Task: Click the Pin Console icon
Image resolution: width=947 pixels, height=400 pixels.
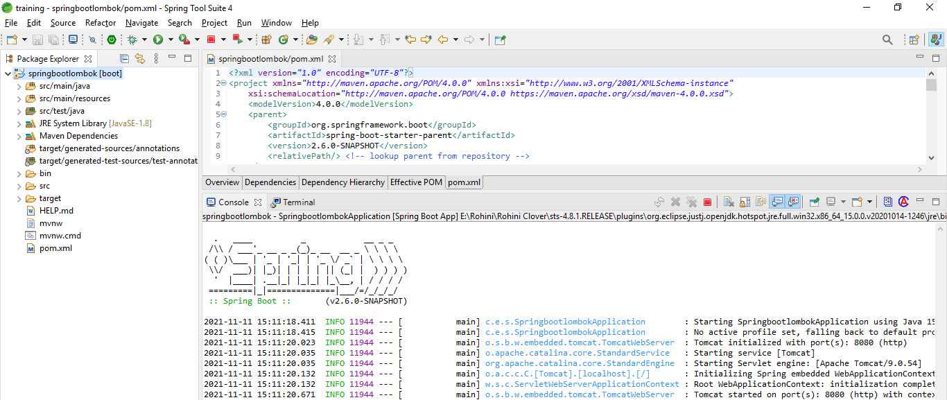Action: point(815,202)
